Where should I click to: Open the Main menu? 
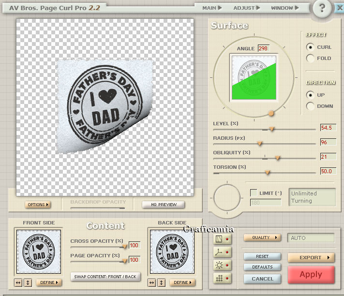coord(212,8)
